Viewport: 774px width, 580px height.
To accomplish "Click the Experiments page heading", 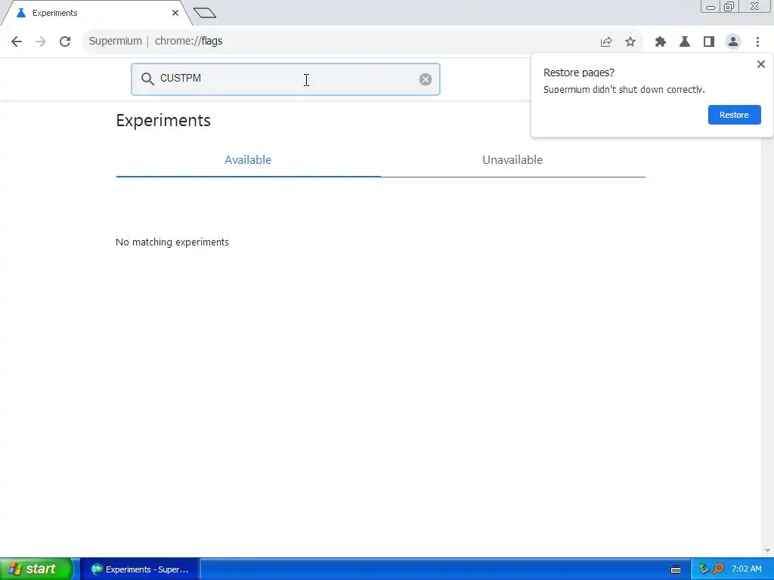I will point(163,120).
